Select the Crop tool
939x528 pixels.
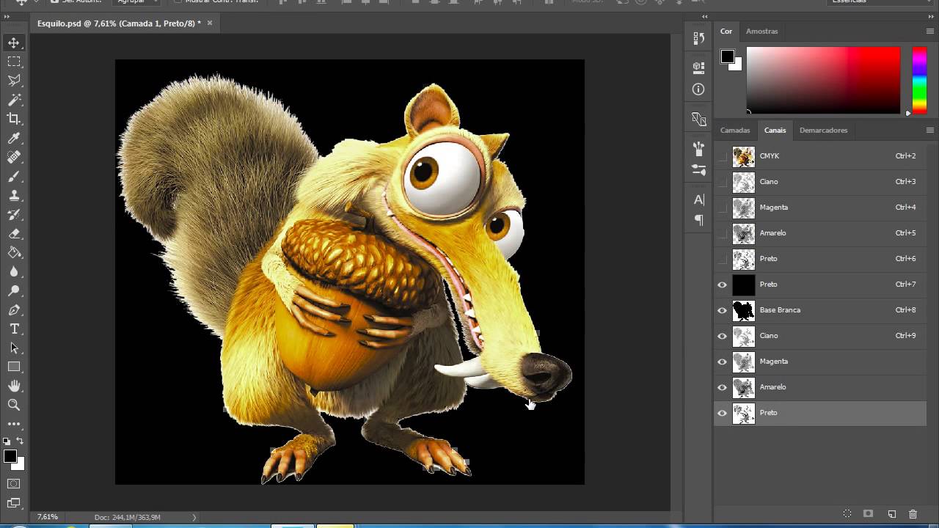click(14, 119)
